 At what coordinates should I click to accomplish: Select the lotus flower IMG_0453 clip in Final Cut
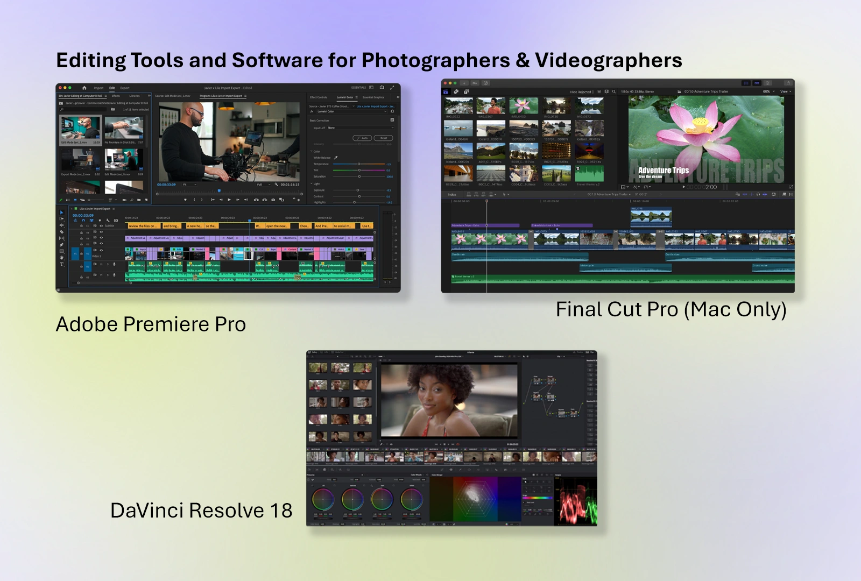point(523,106)
